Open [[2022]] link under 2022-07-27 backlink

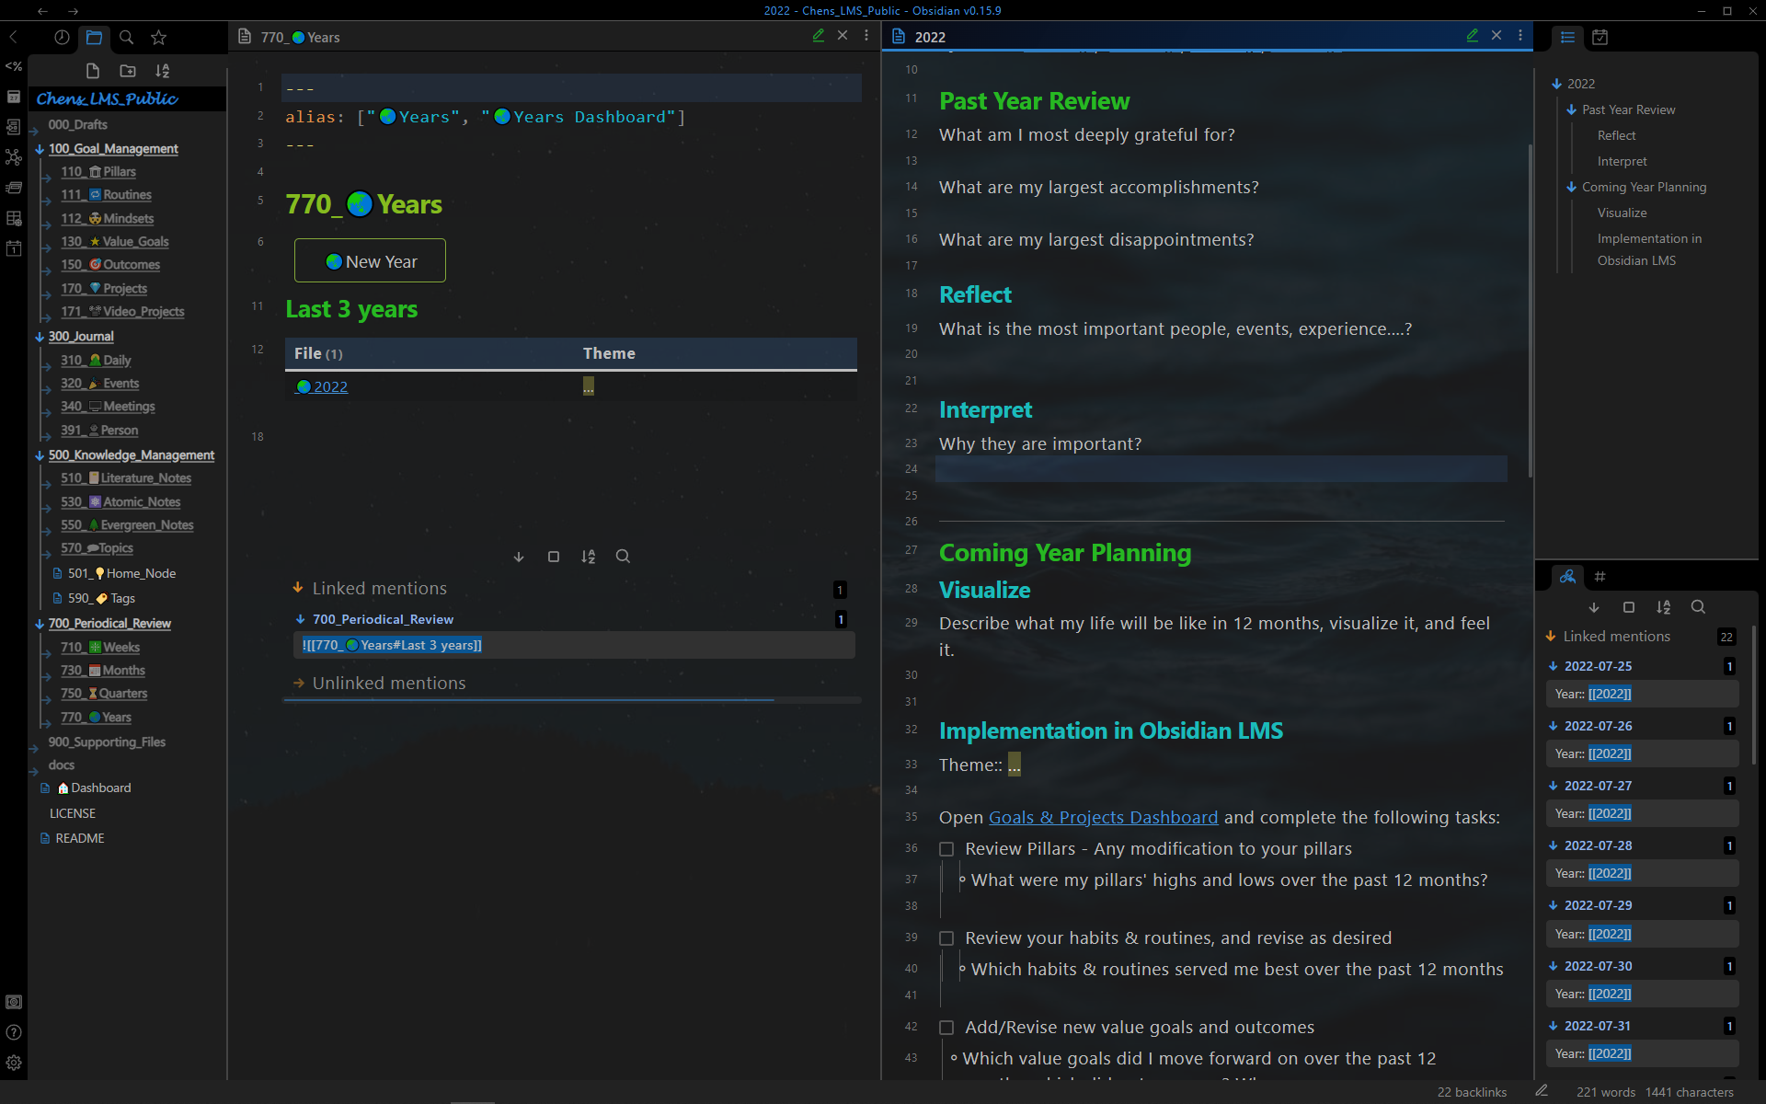point(1609,813)
